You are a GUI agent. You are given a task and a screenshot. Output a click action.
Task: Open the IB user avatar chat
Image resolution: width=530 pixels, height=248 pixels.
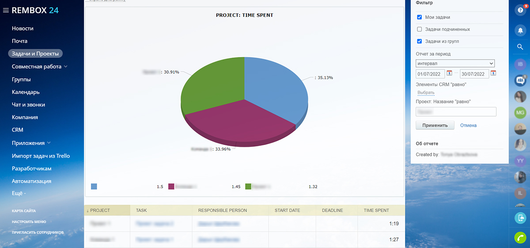[x=520, y=64]
